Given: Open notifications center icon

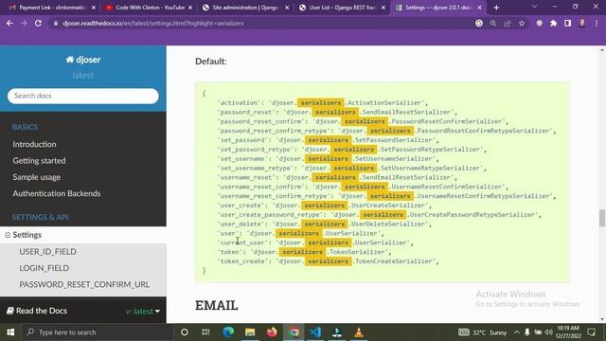Looking at the screenshot, I should [x=591, y=332].
